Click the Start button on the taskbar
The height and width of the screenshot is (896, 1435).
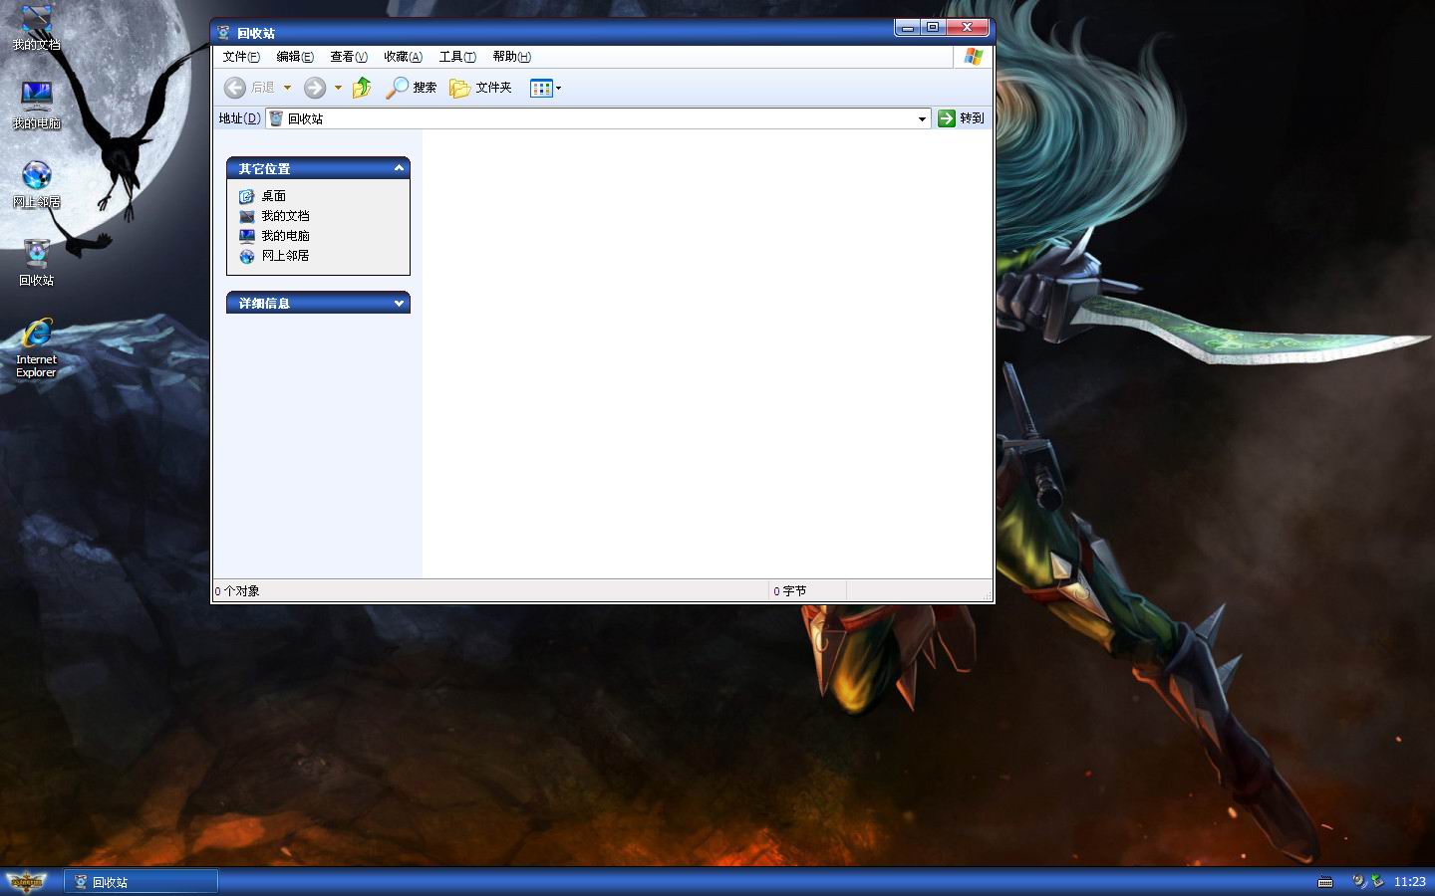(x=27, y=881)
